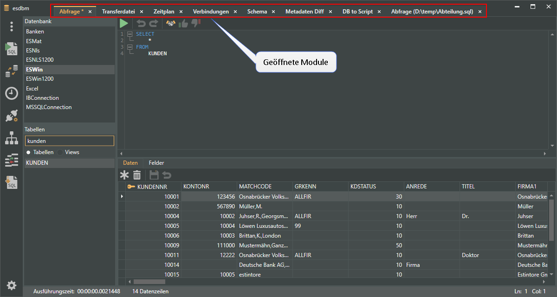This screenshot has height=297, width=557.
Task: Select the KUNDEN table in list
Action: (70, 163)
